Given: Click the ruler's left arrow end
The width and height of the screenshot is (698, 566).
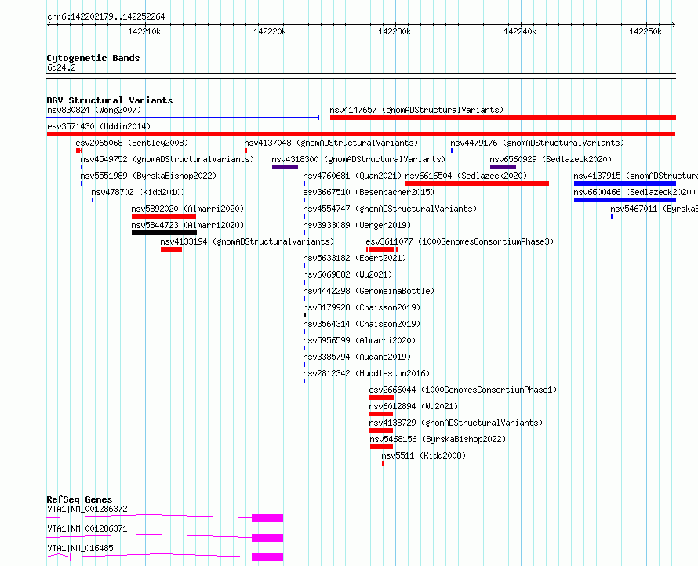Looking at the screenshot, I should [49, 24].
